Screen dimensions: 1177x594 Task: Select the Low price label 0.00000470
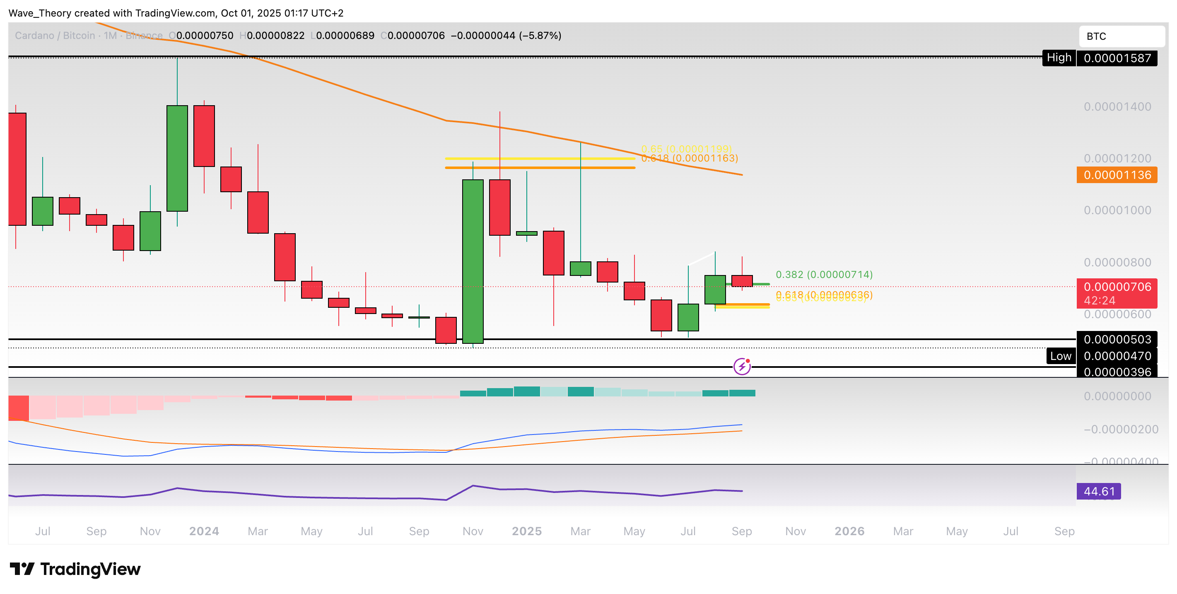click(1119, 356)
